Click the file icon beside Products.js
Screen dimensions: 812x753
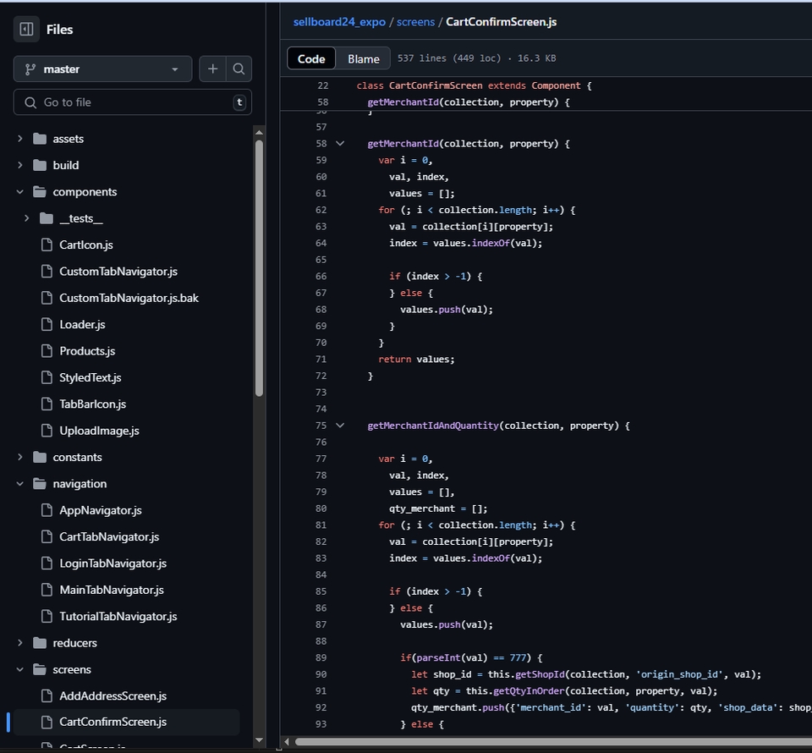pos(48,350)
